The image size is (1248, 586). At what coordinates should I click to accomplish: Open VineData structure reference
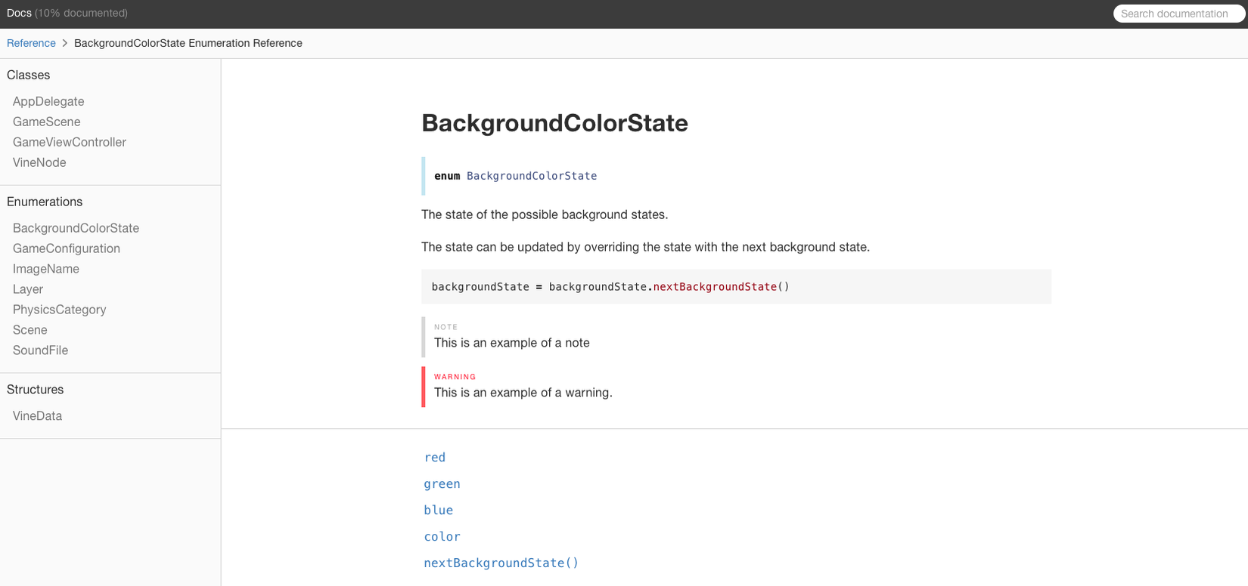click(x=37, y=416)
